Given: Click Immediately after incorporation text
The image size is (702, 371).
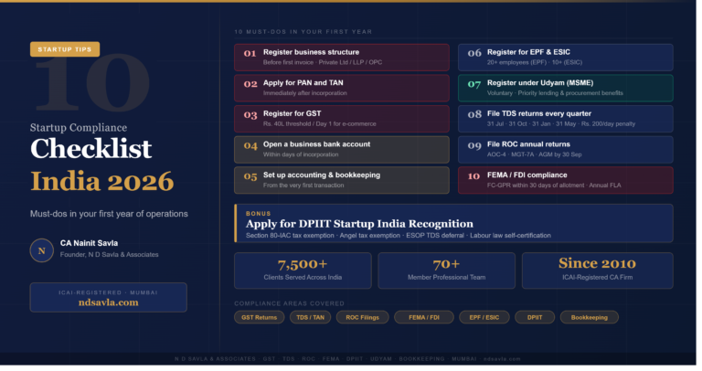Looking at the screenshot, I should pyautogui.click(x=305, y=93).
